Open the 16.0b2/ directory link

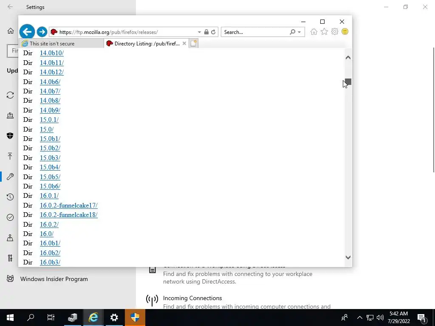[x=50, y=253]
